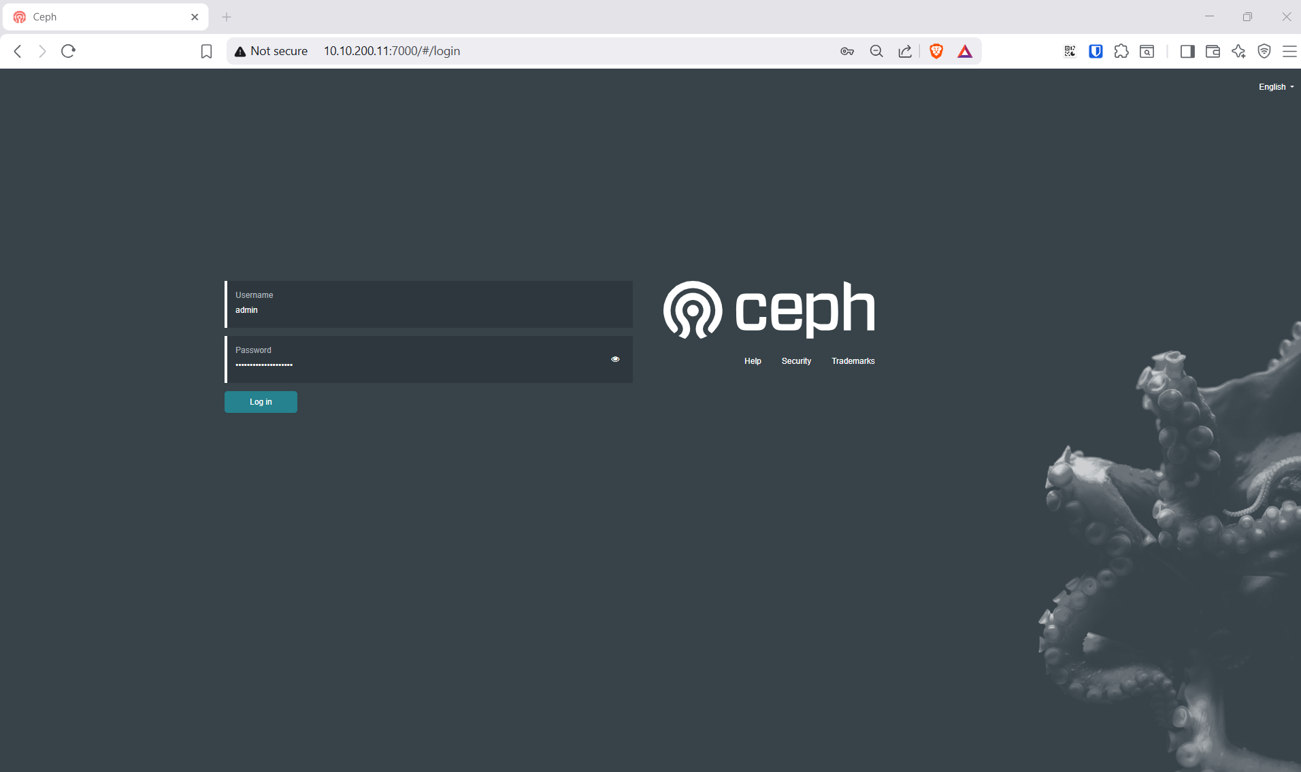Minimize the browser window
The image size is (1301, 772).
[1209, 17]
